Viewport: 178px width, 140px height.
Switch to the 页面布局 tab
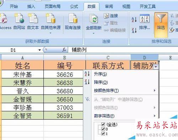click(x=53, y=6)
